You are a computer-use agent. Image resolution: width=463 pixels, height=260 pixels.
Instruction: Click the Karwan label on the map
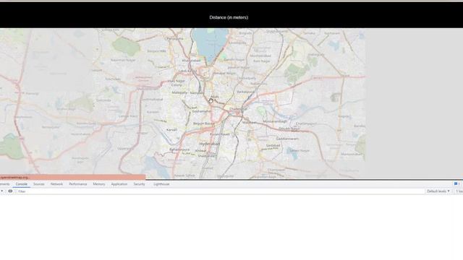point(172,130)
